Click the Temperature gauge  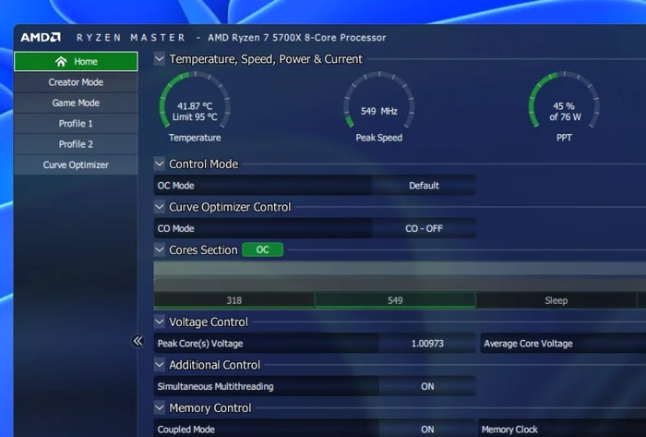pyautogui.click(x=195, y=100)
